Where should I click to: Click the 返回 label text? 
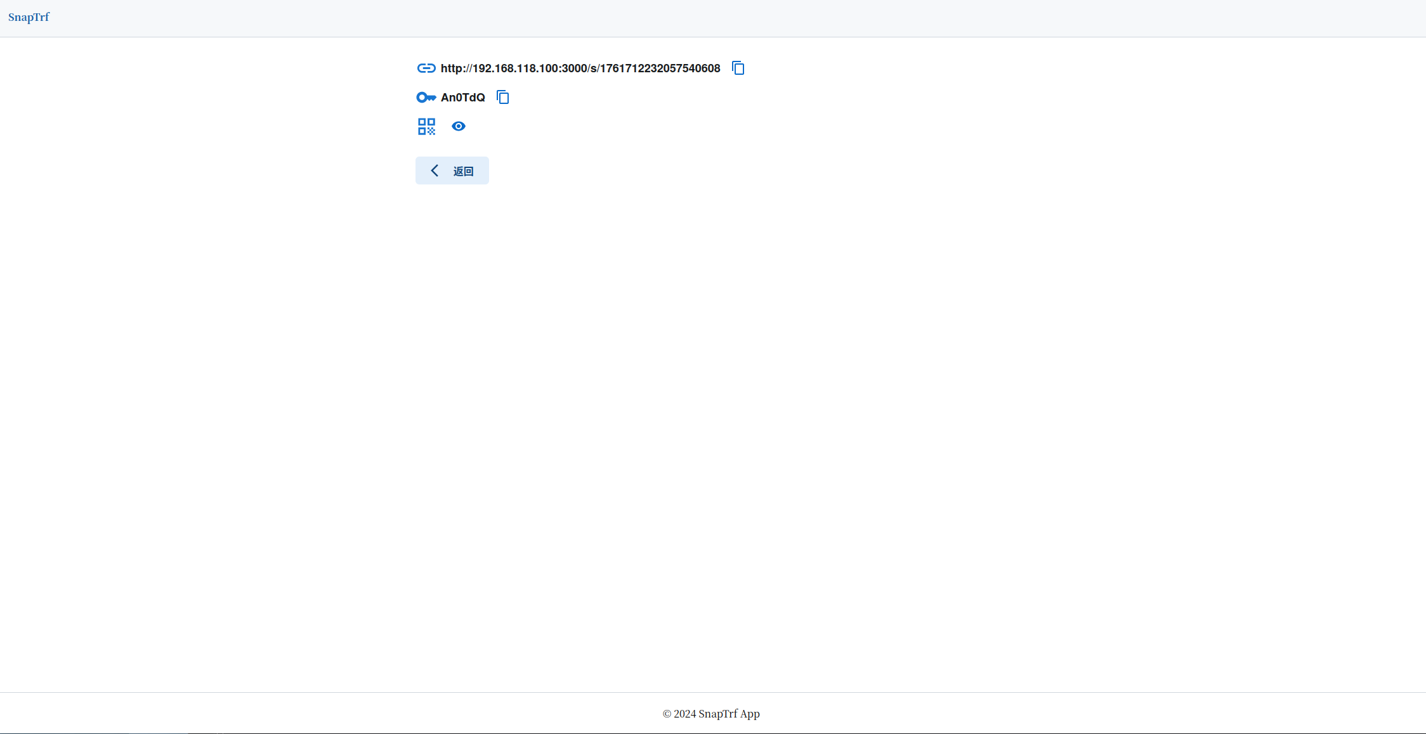pos(463,171)
